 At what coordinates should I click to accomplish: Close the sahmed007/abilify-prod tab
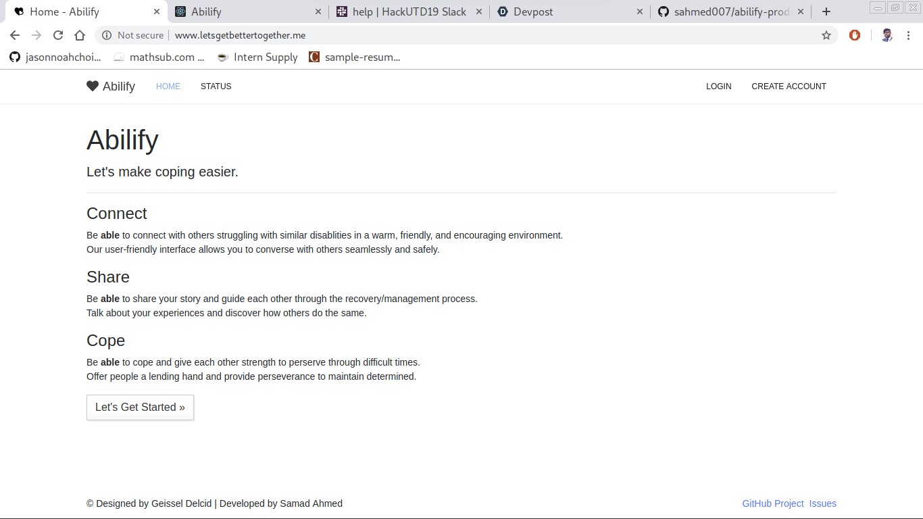click(x=801, y=11)
